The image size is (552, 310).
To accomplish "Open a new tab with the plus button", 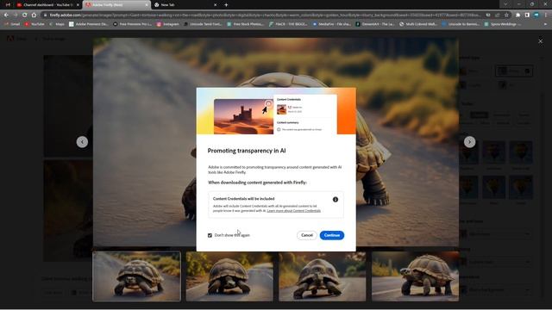I will (x=226, y=5).
